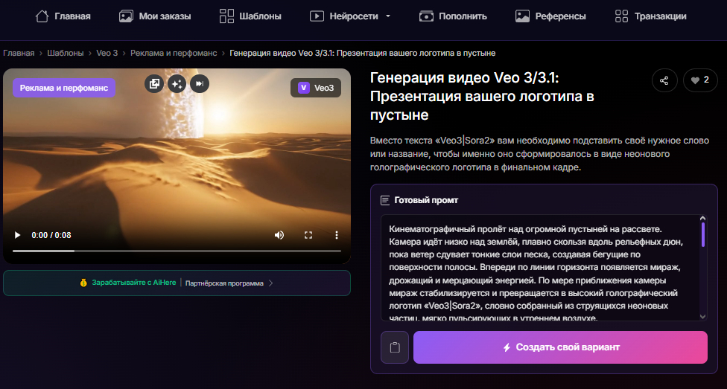Image resolution: width=727 pixels, height=389 pixels.
Task: Click the Реклама и перфоманс tag on video
Action: [x=64, y=88]
